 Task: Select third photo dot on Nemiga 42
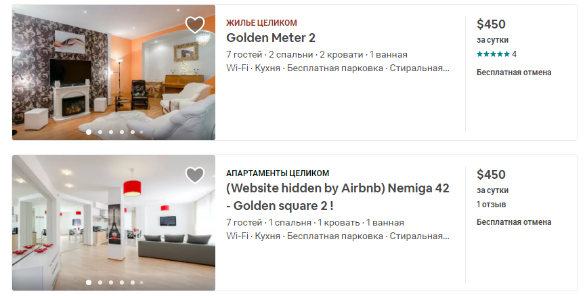coord(111,282)
